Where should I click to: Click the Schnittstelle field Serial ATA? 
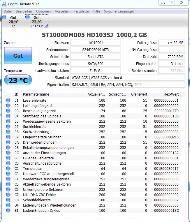(96, 57)
